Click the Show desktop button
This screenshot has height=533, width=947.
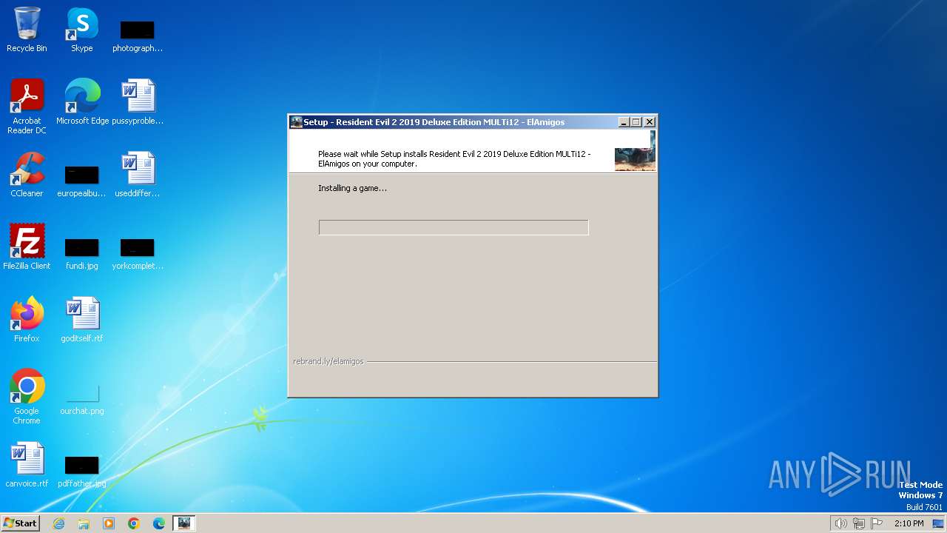coord(938,523)
